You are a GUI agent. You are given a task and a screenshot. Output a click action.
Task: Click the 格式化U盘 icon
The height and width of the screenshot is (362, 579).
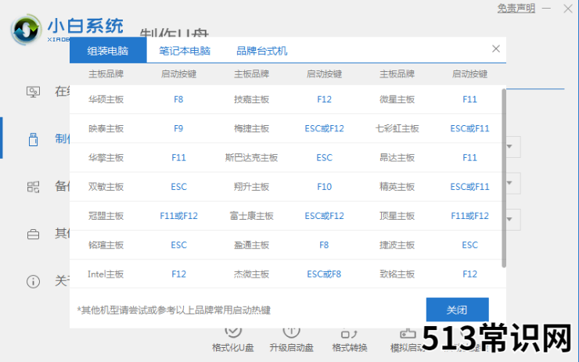(233, 332)
